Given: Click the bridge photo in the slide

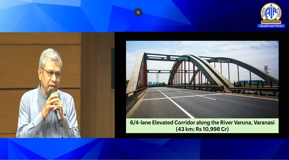Looking at the screenshot, I should (x=202, y=80).
